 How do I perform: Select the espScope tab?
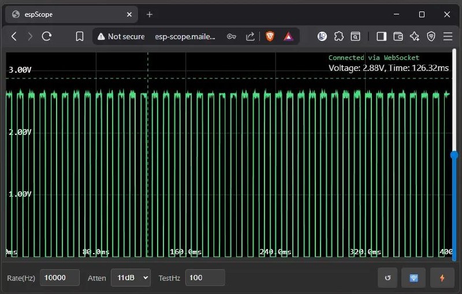[x=71, y=14]
